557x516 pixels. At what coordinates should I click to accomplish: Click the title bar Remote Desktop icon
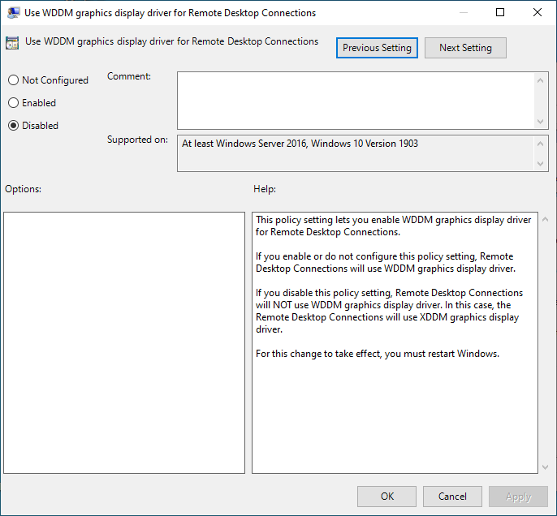pos(13,13)
